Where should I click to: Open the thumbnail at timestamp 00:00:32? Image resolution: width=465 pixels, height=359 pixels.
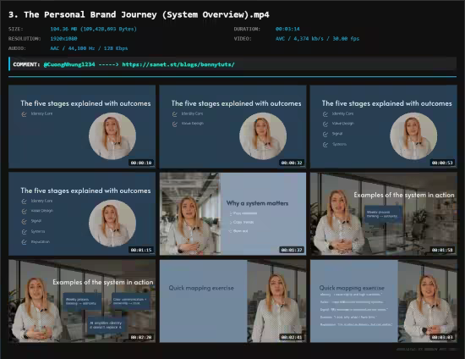pos(232,126)
